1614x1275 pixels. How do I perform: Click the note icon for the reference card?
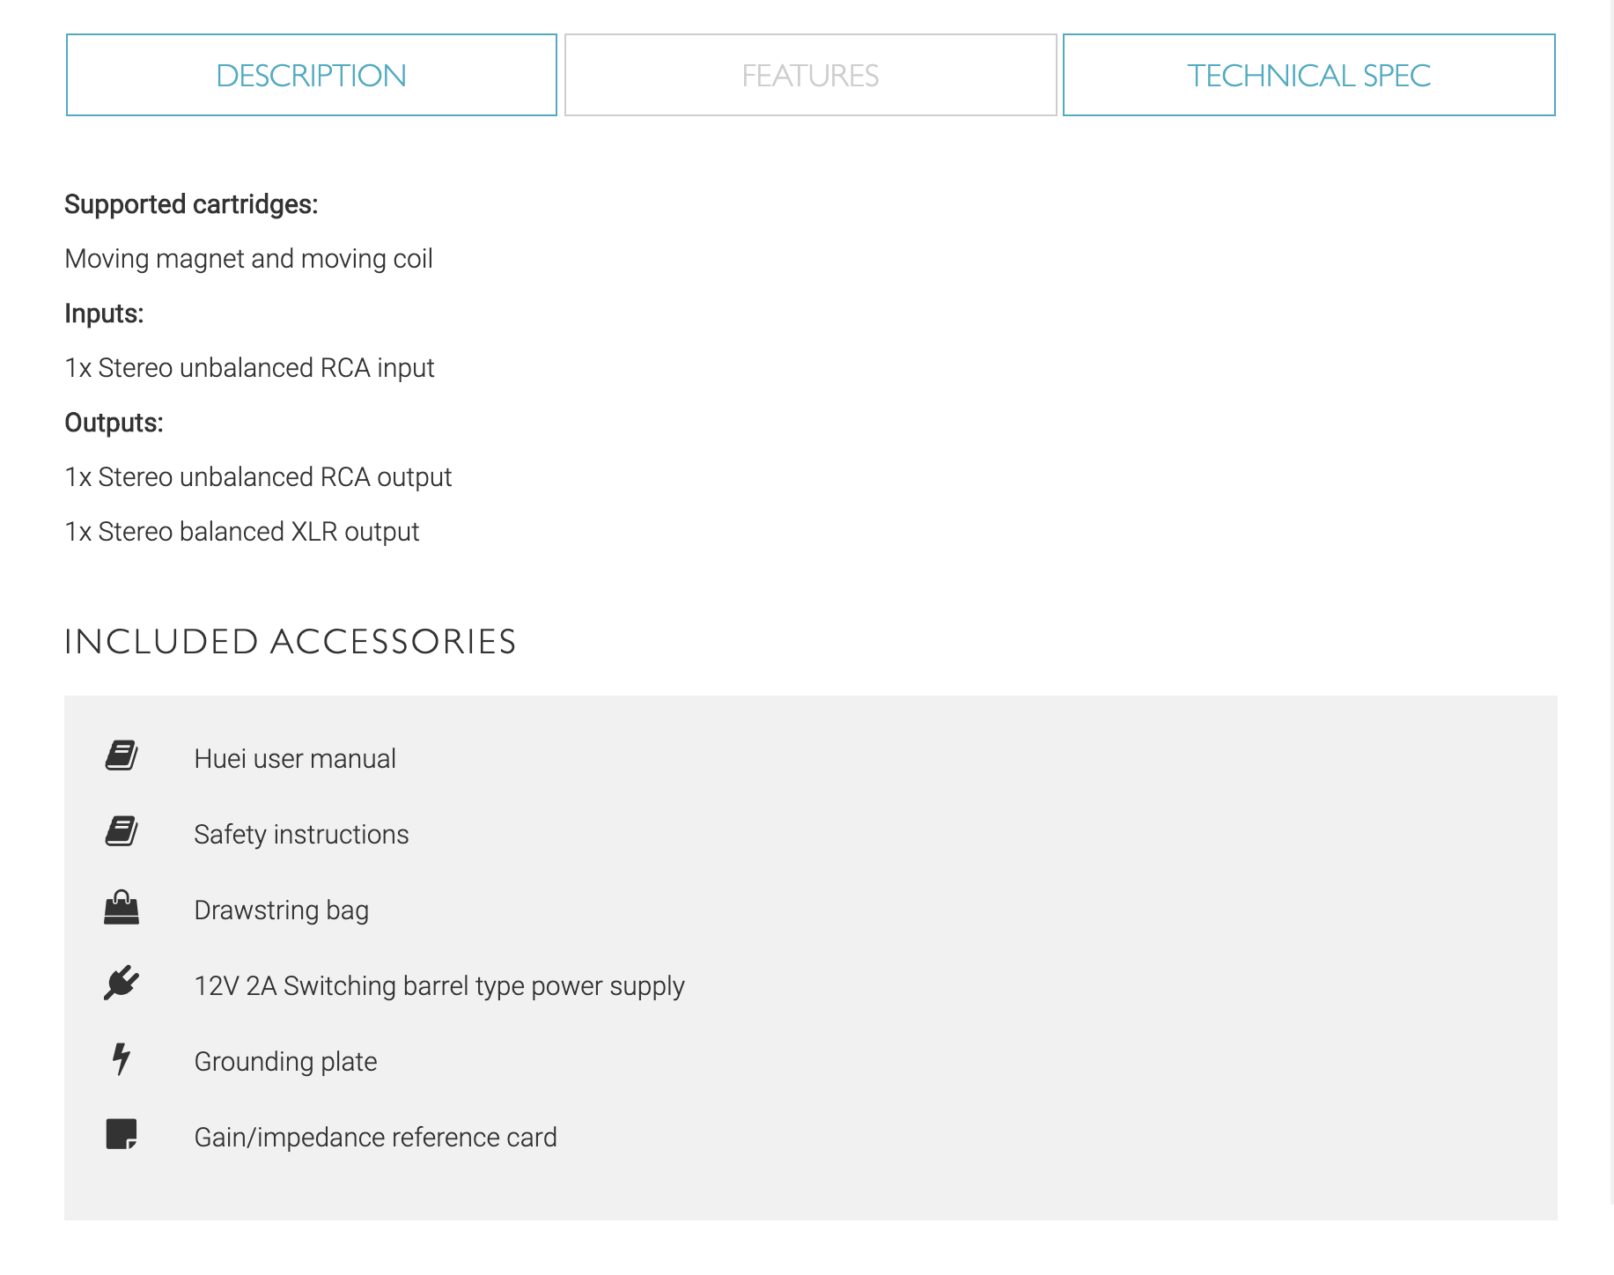(x=122, y=1135)
